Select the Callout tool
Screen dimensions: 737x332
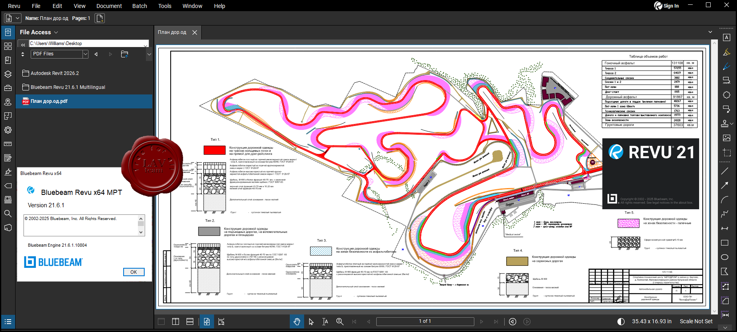[727, 109]
